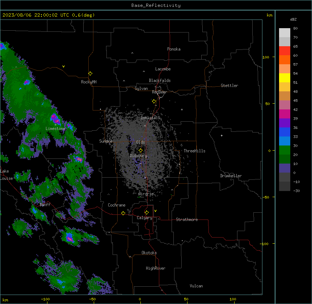The height and width of the screenshot is (304, 312).
Task: Click the Lake Louise label
Action: pos(7,175)
